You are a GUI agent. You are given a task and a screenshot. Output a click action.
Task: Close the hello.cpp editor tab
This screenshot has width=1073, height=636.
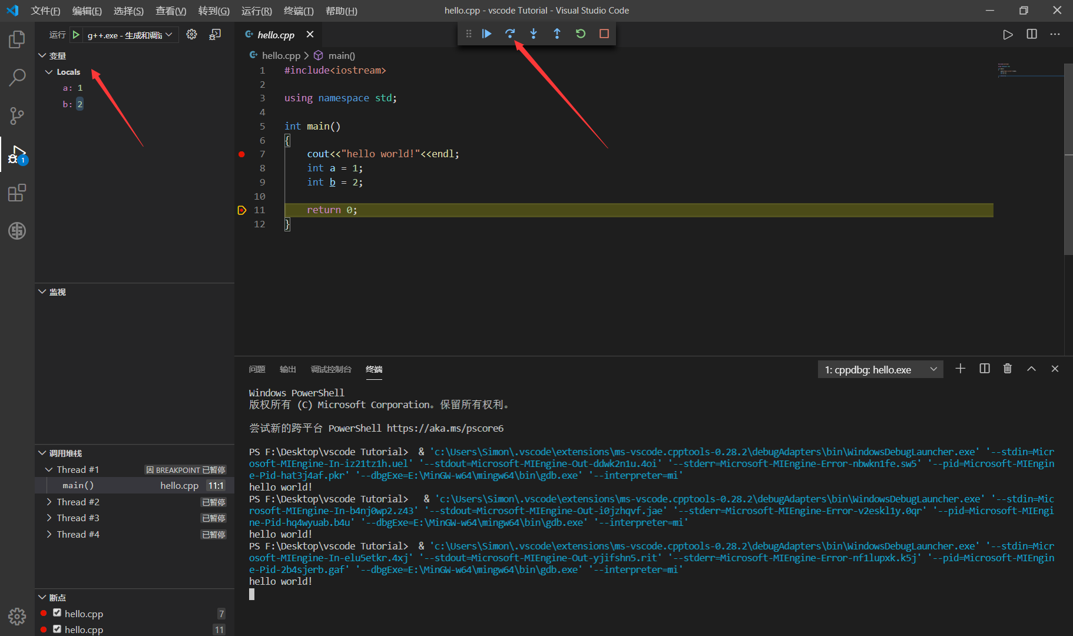click(x=310, y=34)
